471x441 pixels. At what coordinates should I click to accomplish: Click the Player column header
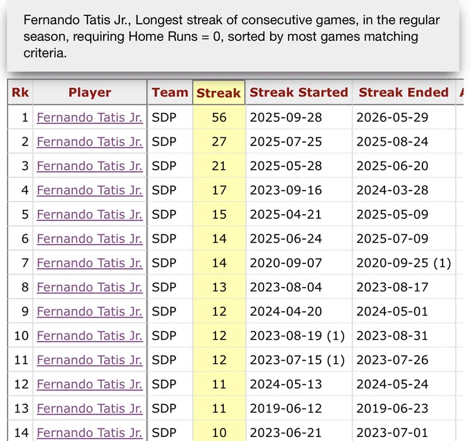click(90, 93)
